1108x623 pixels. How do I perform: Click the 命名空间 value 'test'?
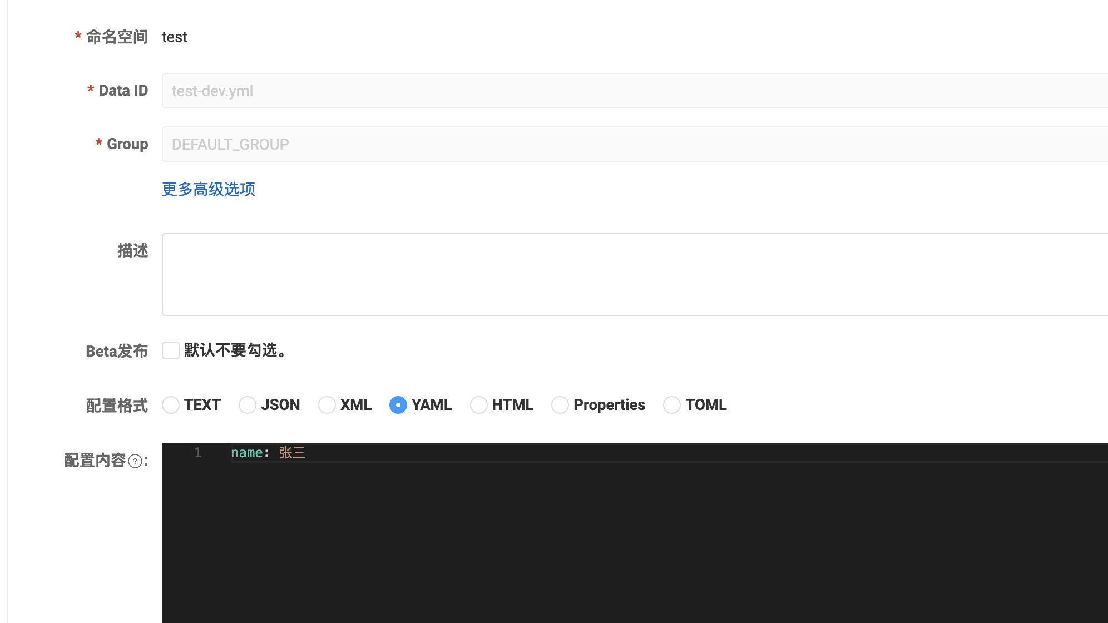click(x=174, y=37)
